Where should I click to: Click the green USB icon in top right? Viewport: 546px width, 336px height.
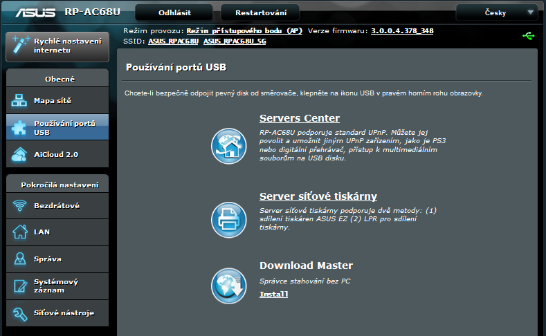point(528,36)
